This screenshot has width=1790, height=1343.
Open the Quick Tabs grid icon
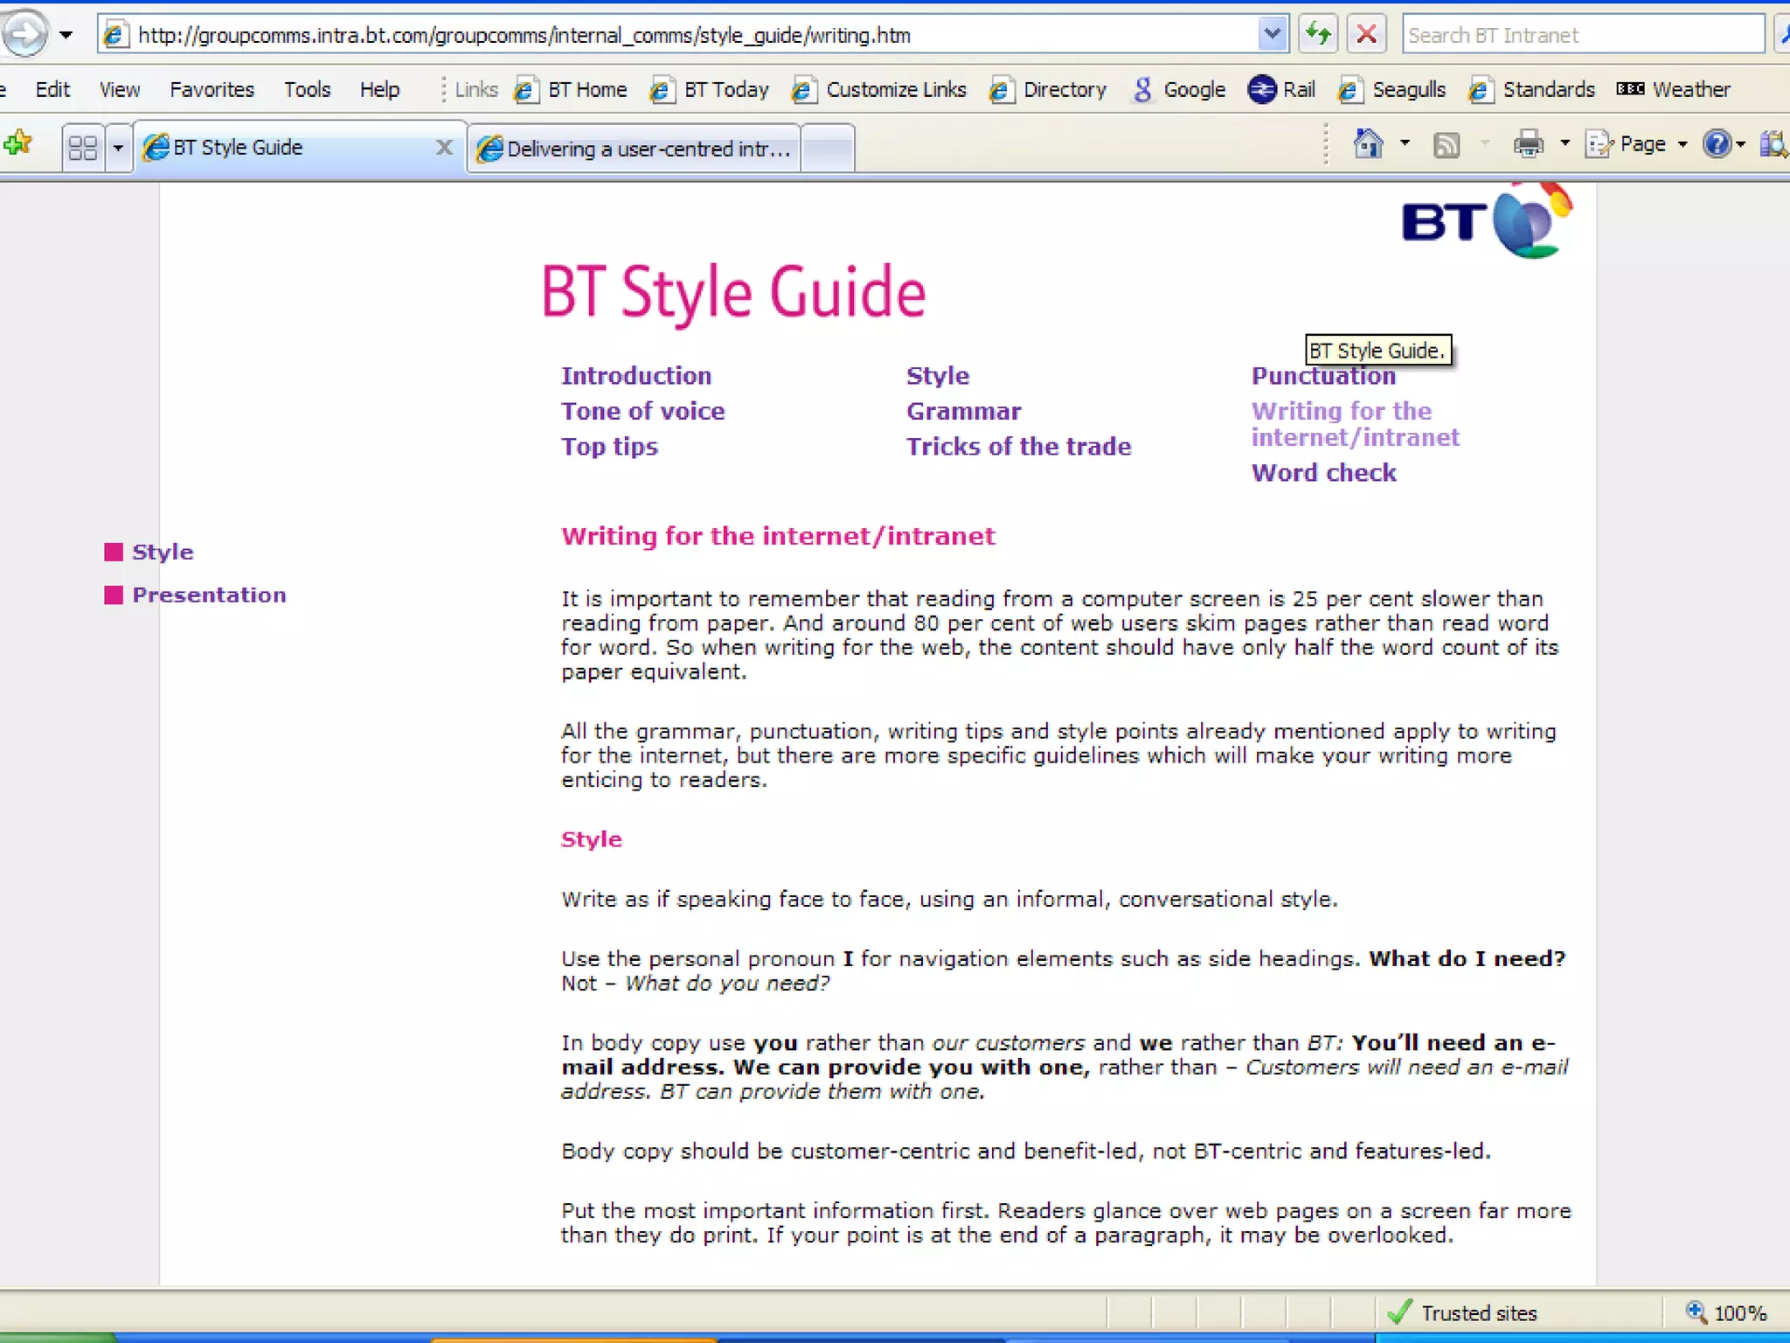tap(83, 147)
